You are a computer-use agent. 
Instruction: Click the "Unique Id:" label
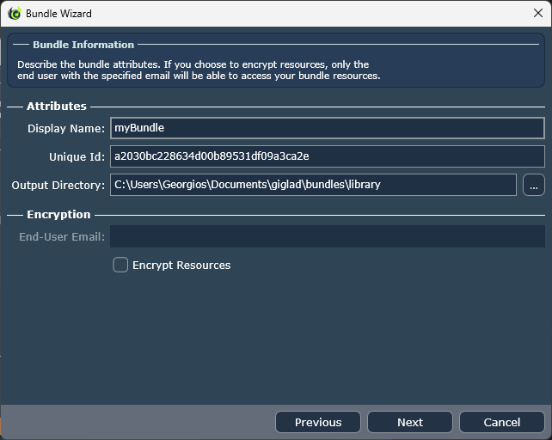[x=77, y=157]
